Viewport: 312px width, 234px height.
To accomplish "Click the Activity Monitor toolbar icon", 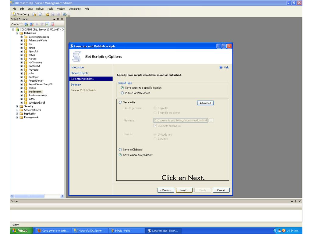I will pos(65,14).
